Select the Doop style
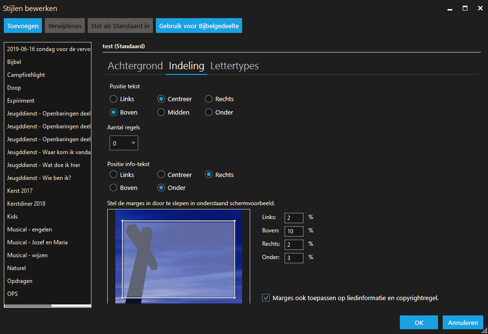The width and height of the screenshot is (488, 334). [x=48, y=88]
